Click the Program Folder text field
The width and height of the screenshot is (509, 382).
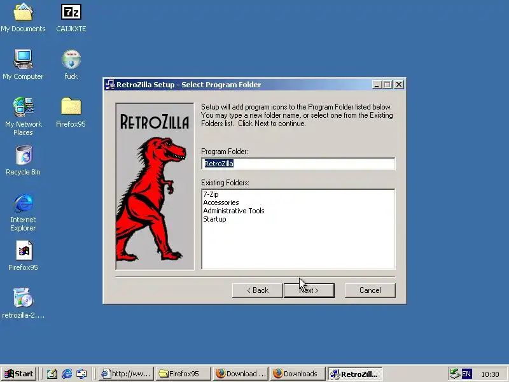pos(298,164)
